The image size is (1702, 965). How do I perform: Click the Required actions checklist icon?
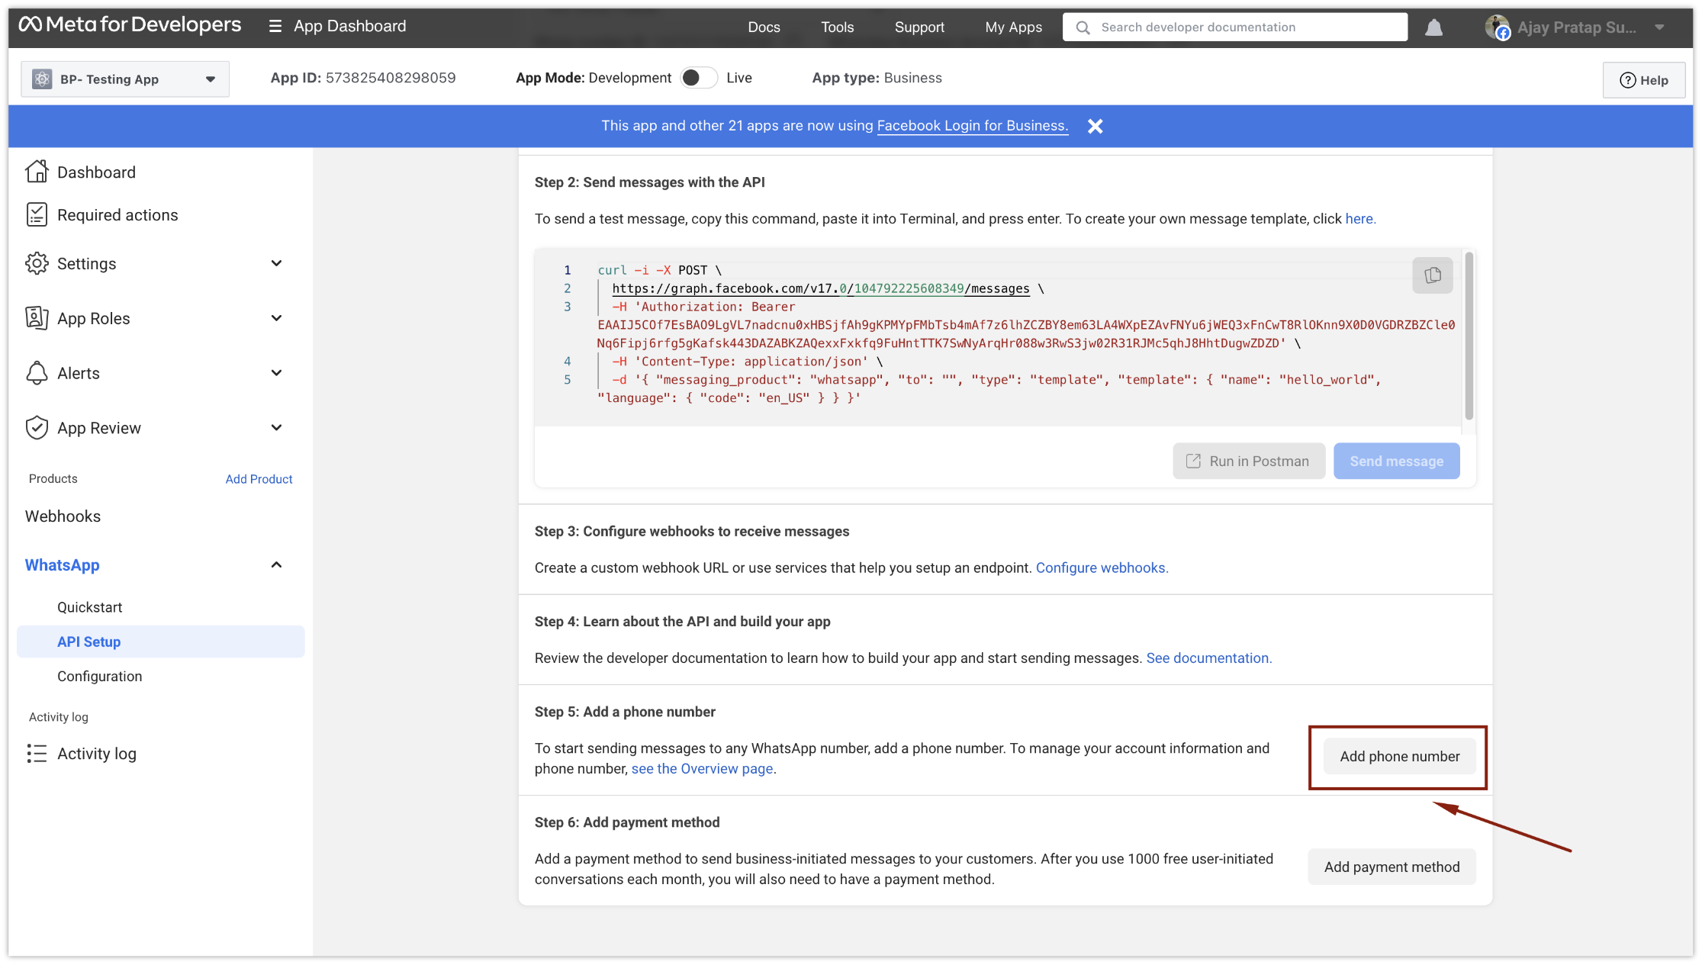(x=37, y=214)
